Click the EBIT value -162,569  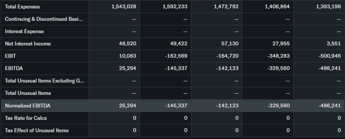(x=176, y=56)
